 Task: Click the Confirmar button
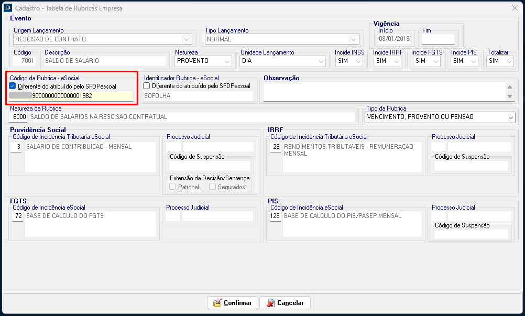[233, 303]
